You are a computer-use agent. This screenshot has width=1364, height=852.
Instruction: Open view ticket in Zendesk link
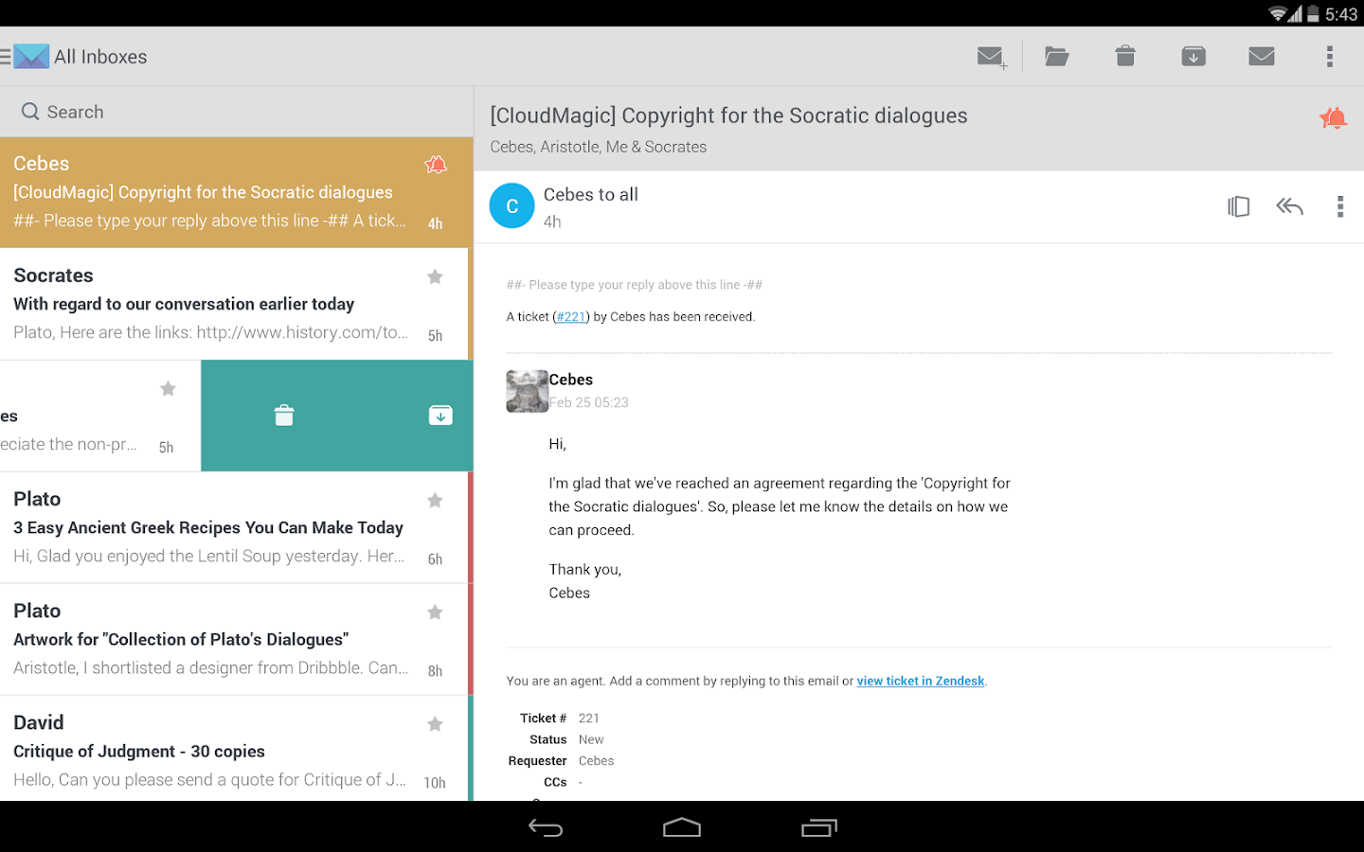coord(921,681)
